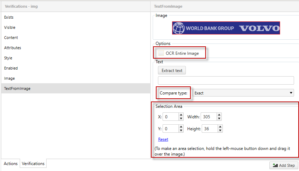299x171 pixels.
Task: Select the Visible verification
Action: click(76, 27)
